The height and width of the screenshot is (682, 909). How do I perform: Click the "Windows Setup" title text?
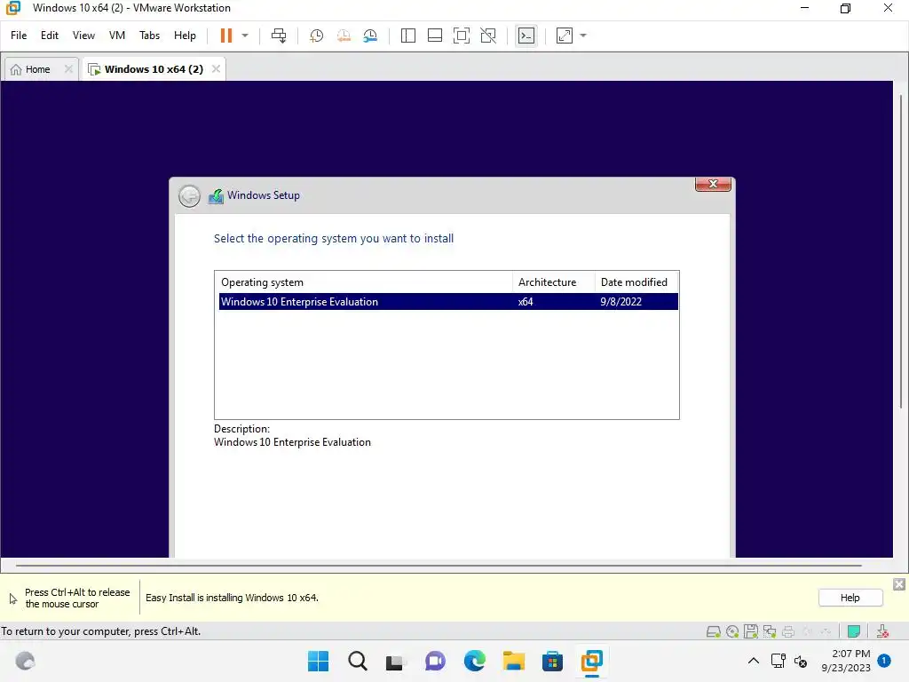[264, 195]
